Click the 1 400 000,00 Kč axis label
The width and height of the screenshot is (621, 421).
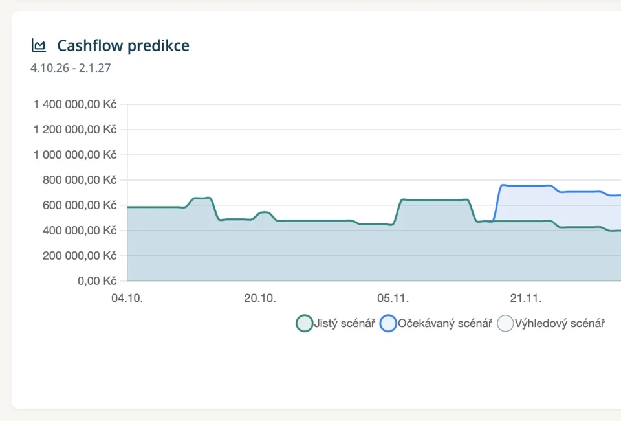click(75, 104)
